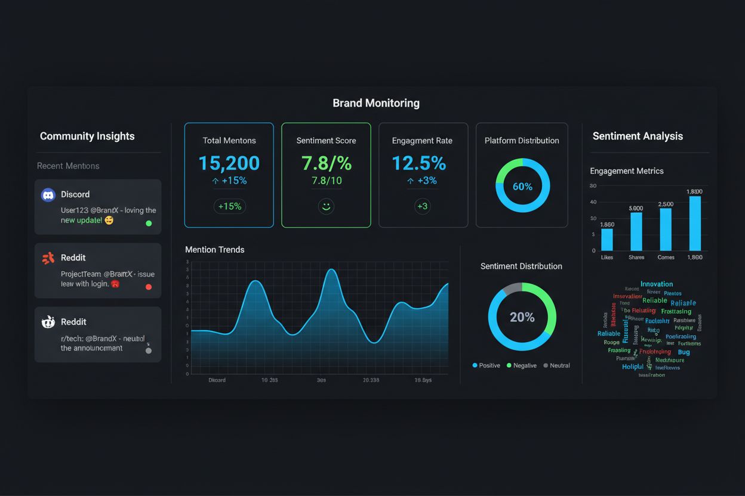Toggle the Neutral legend entry

tap(556, 365)
